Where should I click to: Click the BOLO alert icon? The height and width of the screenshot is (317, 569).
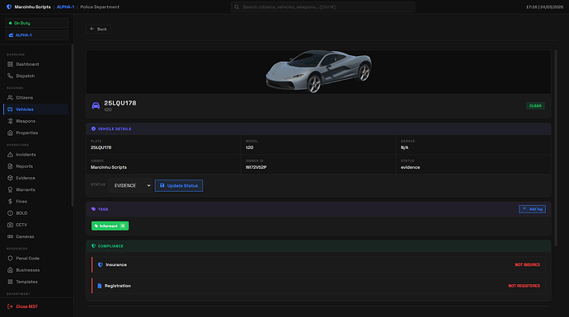click(x=10, y=213)
